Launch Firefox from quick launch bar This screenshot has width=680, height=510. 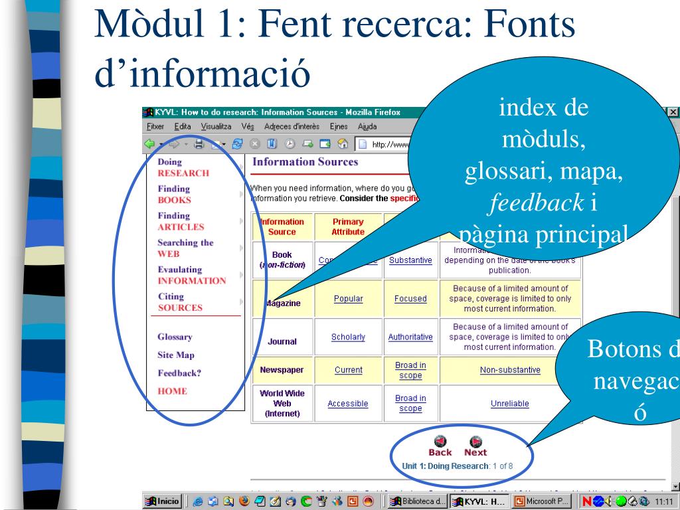pyautogui.click(x=244, y=501)
